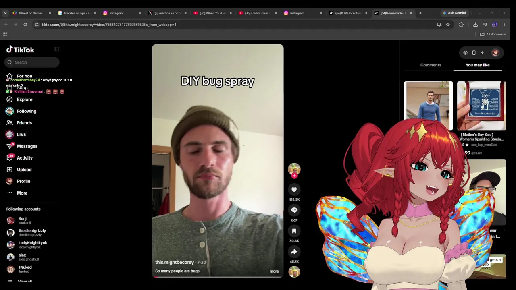Collapse the TikTok sidebar panel icon

pyautogui.click(x=57, y=49)
